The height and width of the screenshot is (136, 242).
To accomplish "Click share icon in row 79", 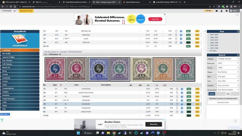I will click(x=177, y=104).
